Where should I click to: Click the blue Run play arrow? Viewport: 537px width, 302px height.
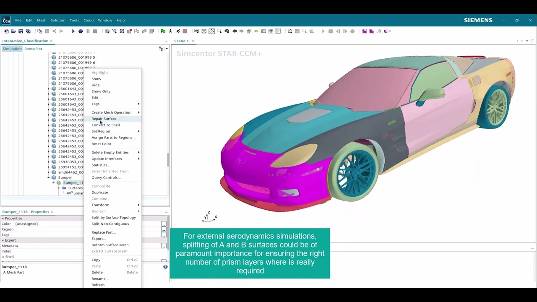[x=73, y=31]
